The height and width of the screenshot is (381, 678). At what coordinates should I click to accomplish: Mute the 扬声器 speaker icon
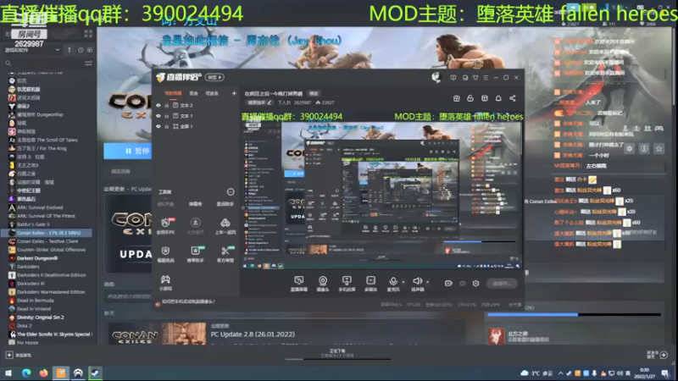[x=417, y=281]
